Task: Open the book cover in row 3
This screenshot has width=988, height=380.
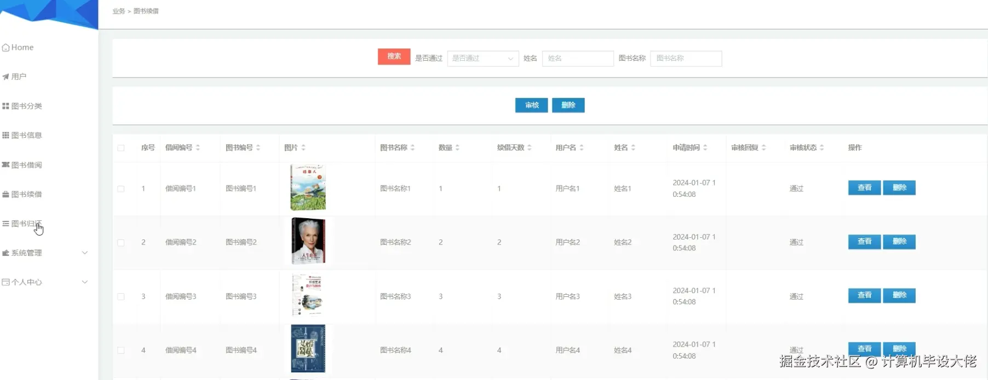Action: tap(308, 295)
